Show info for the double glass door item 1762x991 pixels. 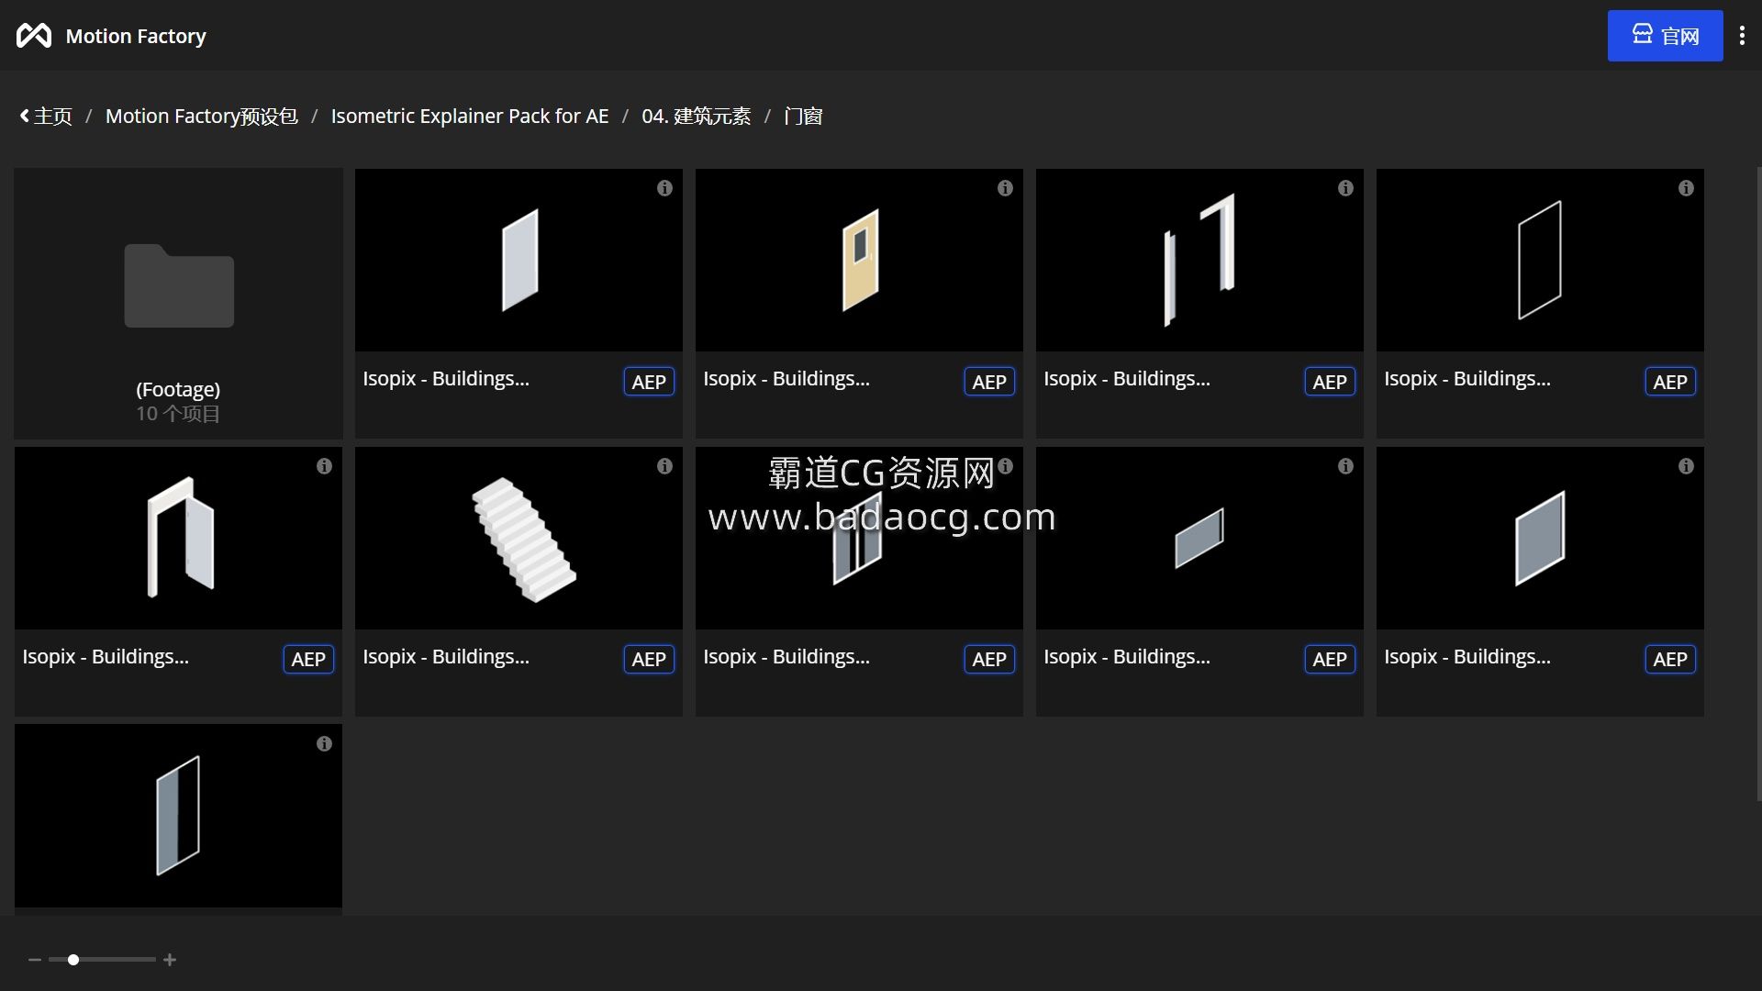coord(1005,466)
